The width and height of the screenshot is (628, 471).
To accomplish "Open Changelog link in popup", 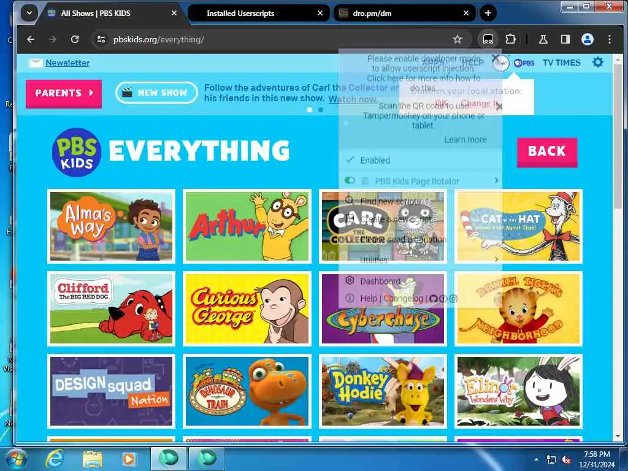I will (404, 299).
